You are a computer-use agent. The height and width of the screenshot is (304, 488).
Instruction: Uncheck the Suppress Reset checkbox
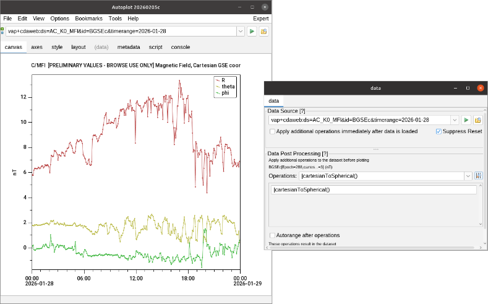tap(439, 131)
